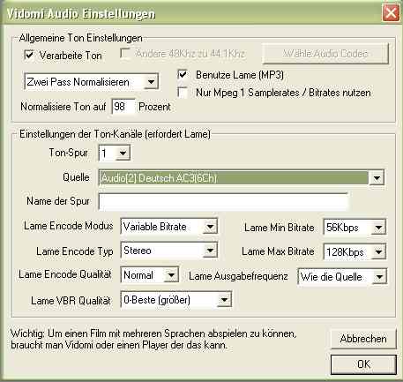Close the Vidomi Audio Einstellungen dialog
Screen dimensions: 403x382
[391, 13]
